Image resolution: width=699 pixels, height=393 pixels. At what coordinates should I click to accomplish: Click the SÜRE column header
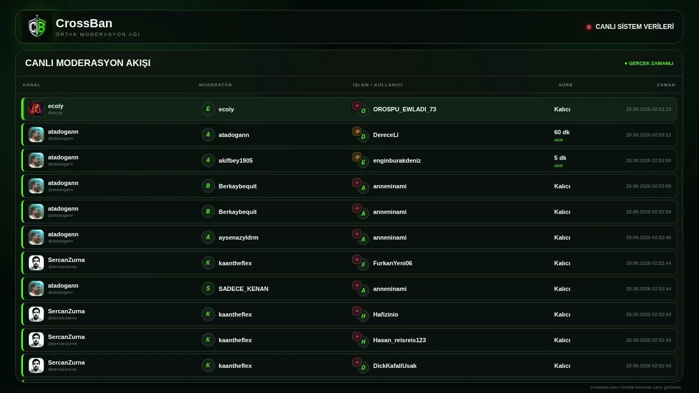[x=566, y=85]
